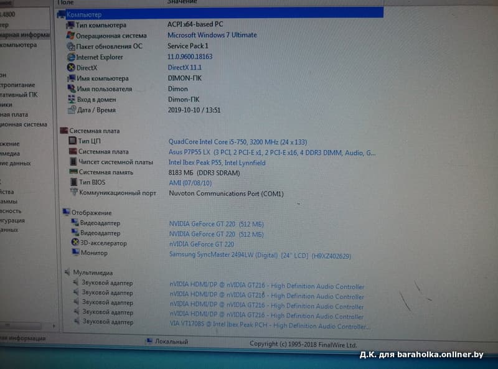Open the Intel Ibex Peak P55 chipset link
This screenshot has width=498, height=369.
point(217,162)
